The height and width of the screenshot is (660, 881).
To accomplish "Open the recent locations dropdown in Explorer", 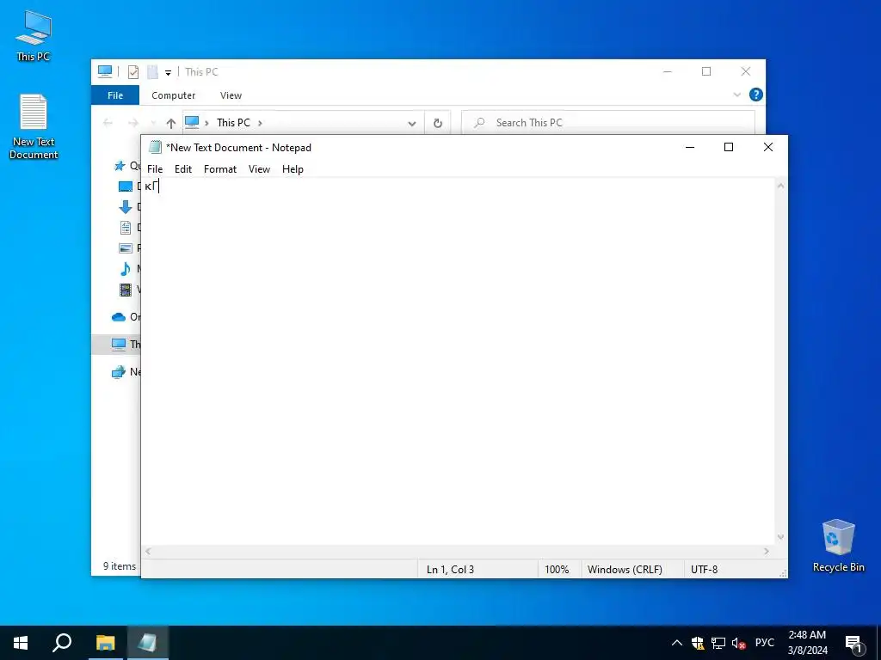I will tap(153, 123).
